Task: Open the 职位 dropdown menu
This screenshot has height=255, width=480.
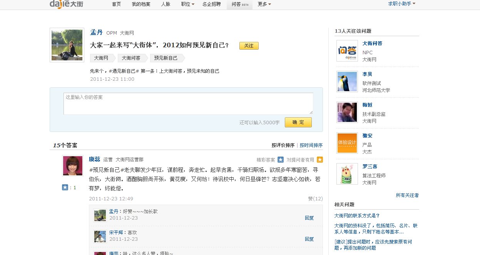Action: click(x=187, y=4)
